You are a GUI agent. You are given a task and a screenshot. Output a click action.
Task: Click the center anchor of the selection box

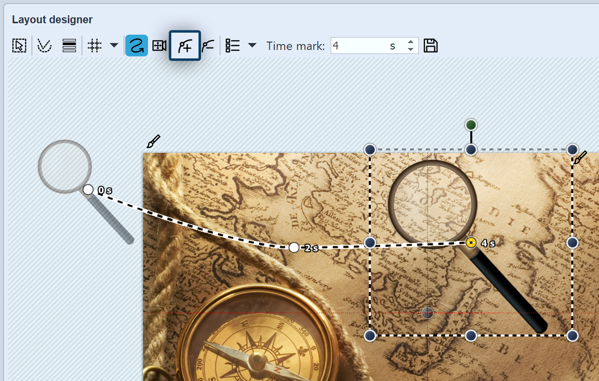(x=427, y=312)
